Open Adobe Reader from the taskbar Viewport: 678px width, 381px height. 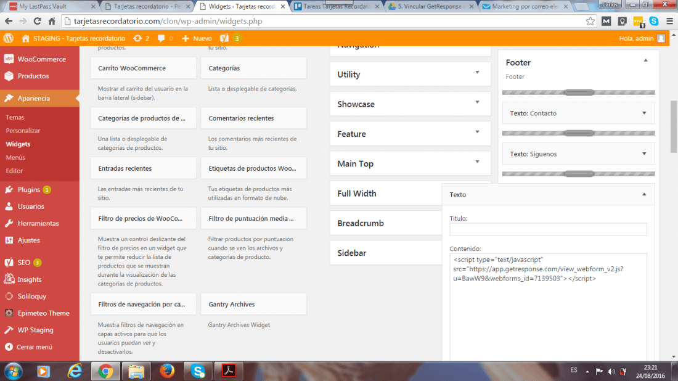(x=229, y=371)
